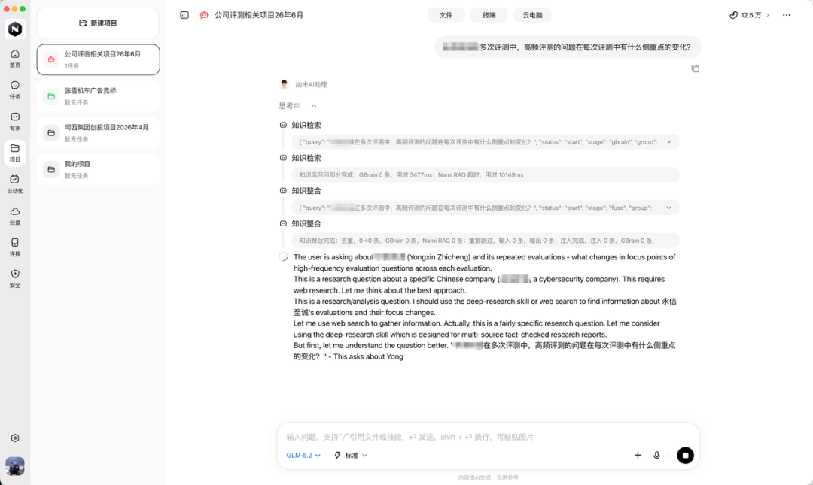Open the 自动化 automation sidebar icon
Viewport: 813px width, 485px height.
click(15, 184)
